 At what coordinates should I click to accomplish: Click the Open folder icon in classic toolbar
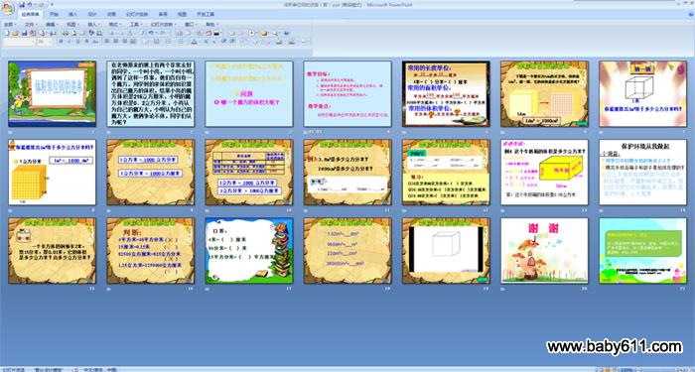(x=15, y=33)
